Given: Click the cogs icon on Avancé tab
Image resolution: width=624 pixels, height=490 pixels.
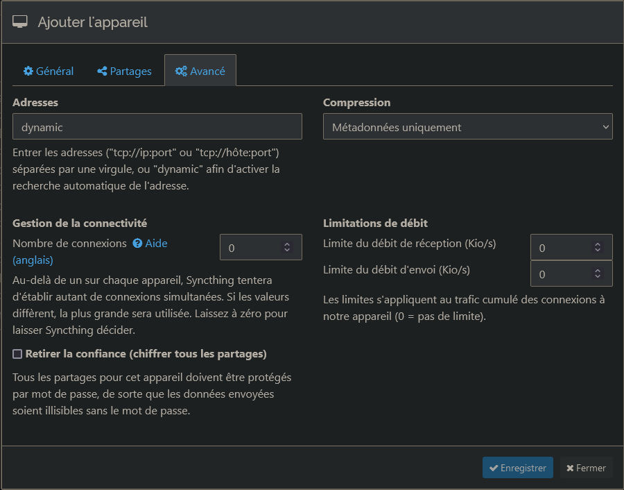Looking at the screenshot, I should tap(181, 71).
